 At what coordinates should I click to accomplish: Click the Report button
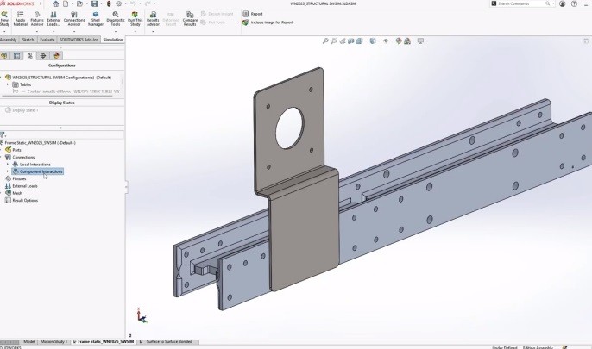(x=253, y=14)
